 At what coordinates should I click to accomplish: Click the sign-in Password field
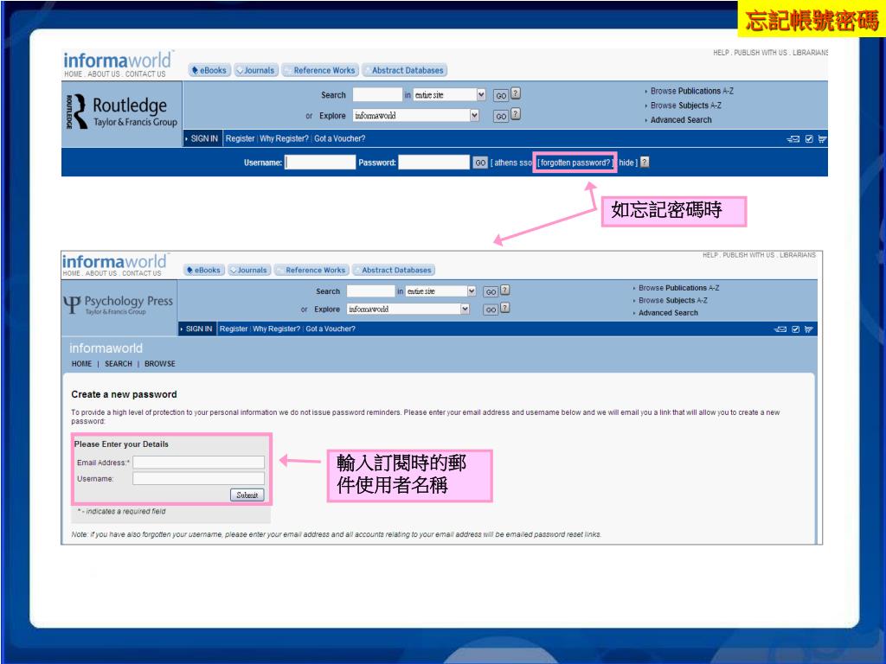click(434, 163)
